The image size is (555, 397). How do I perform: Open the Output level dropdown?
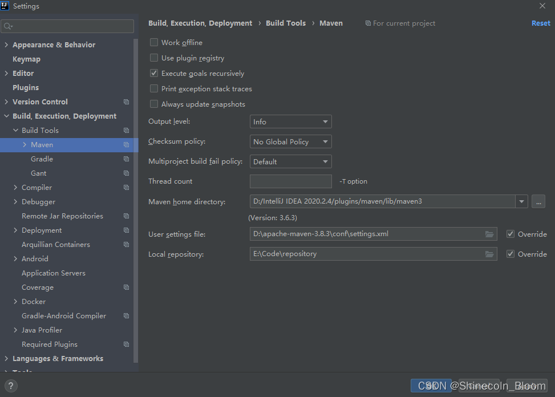[x=290, y=121]
